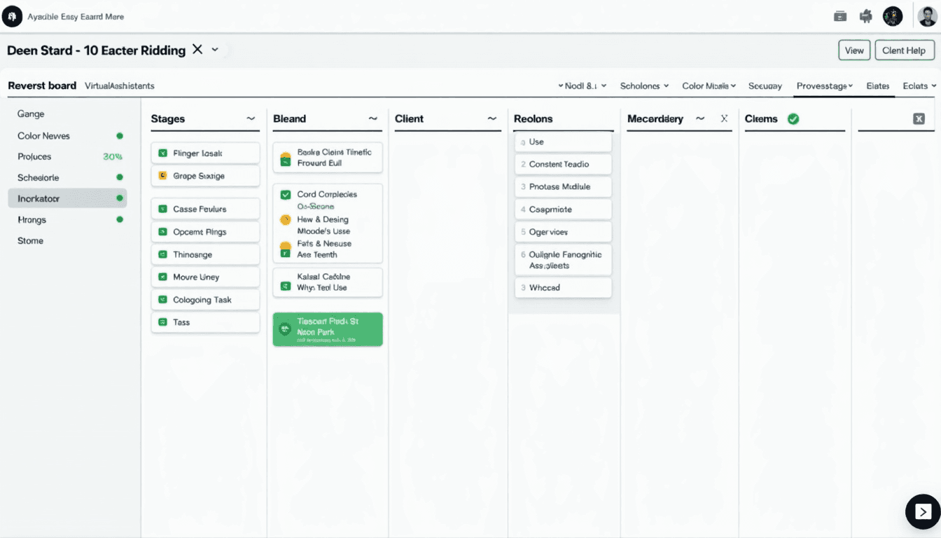This screenshot has width=941, height=538.
Task: Collapse the Stages column
Action: (252, 118)
